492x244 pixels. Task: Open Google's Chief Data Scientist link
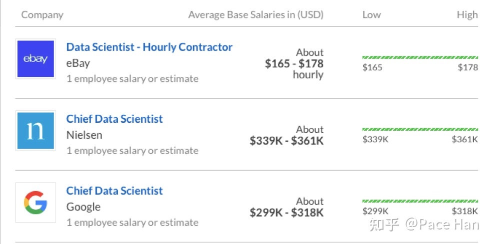tap(114, 191)
